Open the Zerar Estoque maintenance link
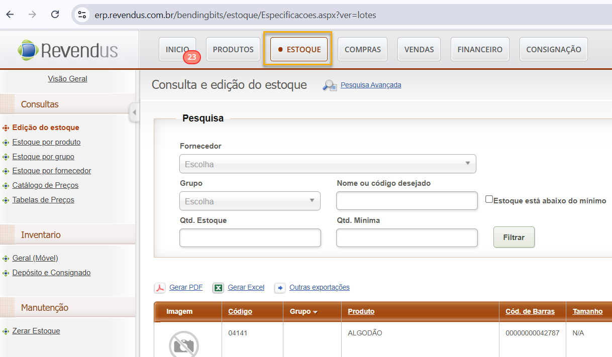This screenshot has height=357, width=612. pyautogui.click(x=36, y=331)
